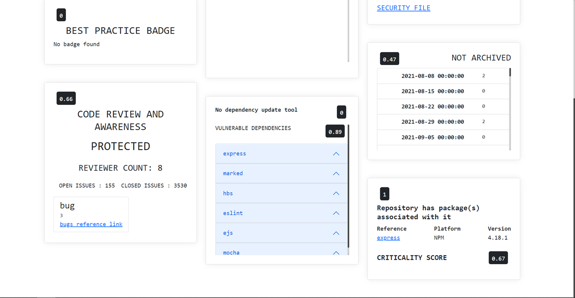Image resolution: width=575 pixels, height=298 pixels.
Task: Follow the bugs reference link
Action: [x=91, y=224]
